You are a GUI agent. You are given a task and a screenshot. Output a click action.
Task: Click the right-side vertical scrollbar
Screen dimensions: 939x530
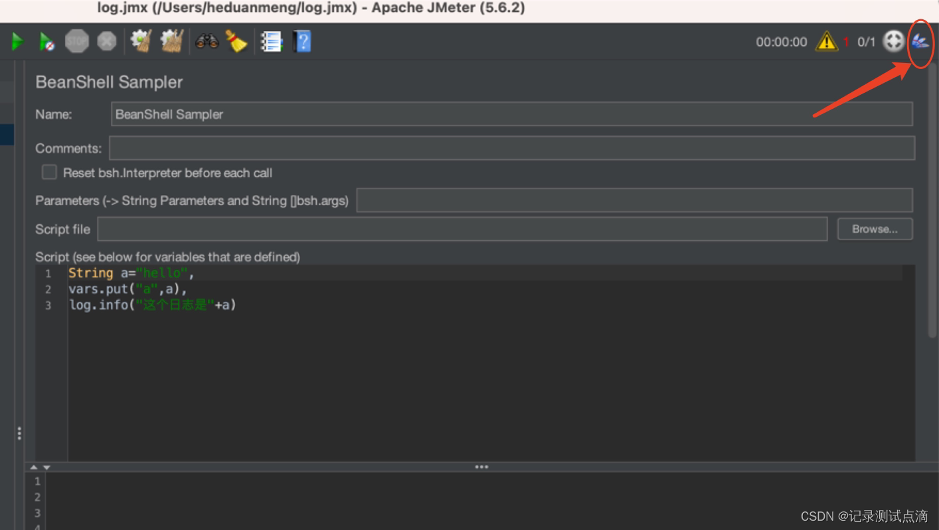click(933, 199)
